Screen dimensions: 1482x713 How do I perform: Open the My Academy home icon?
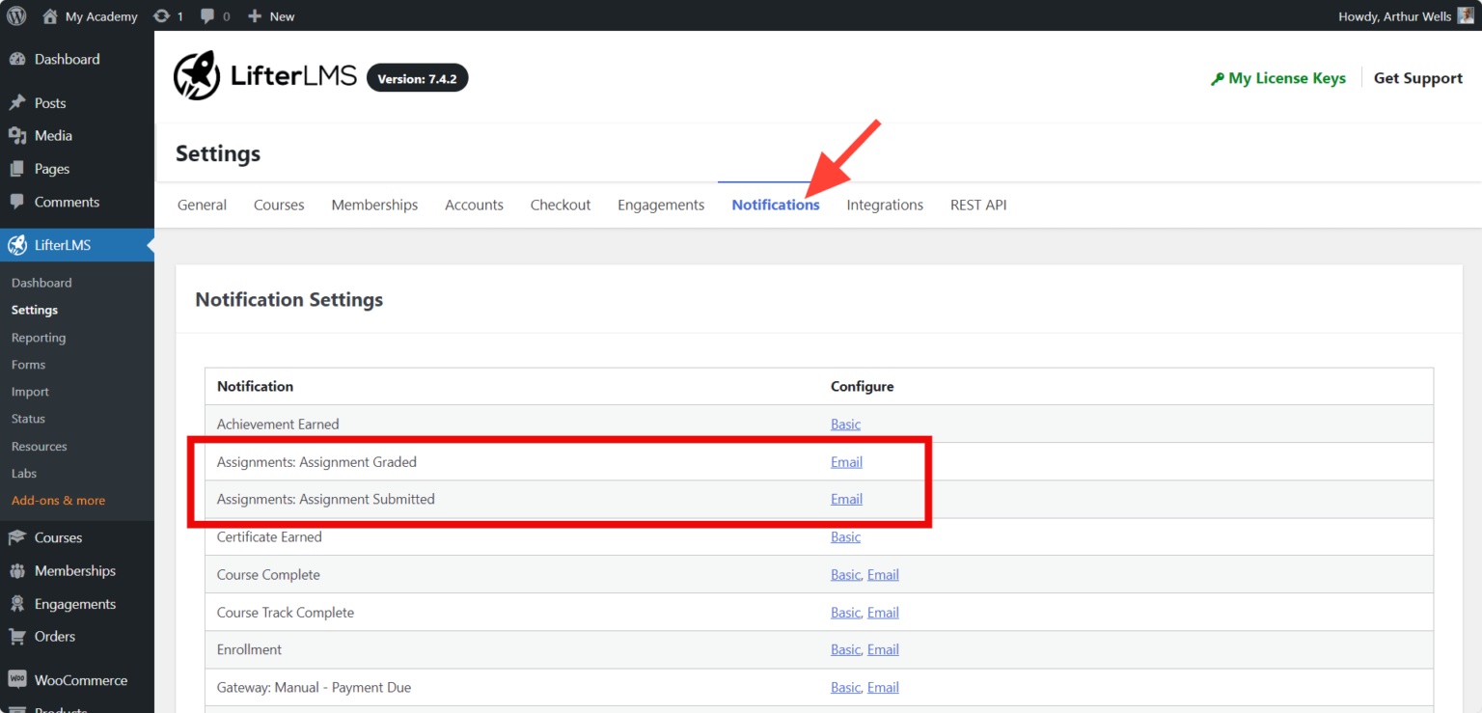point(50,15)
